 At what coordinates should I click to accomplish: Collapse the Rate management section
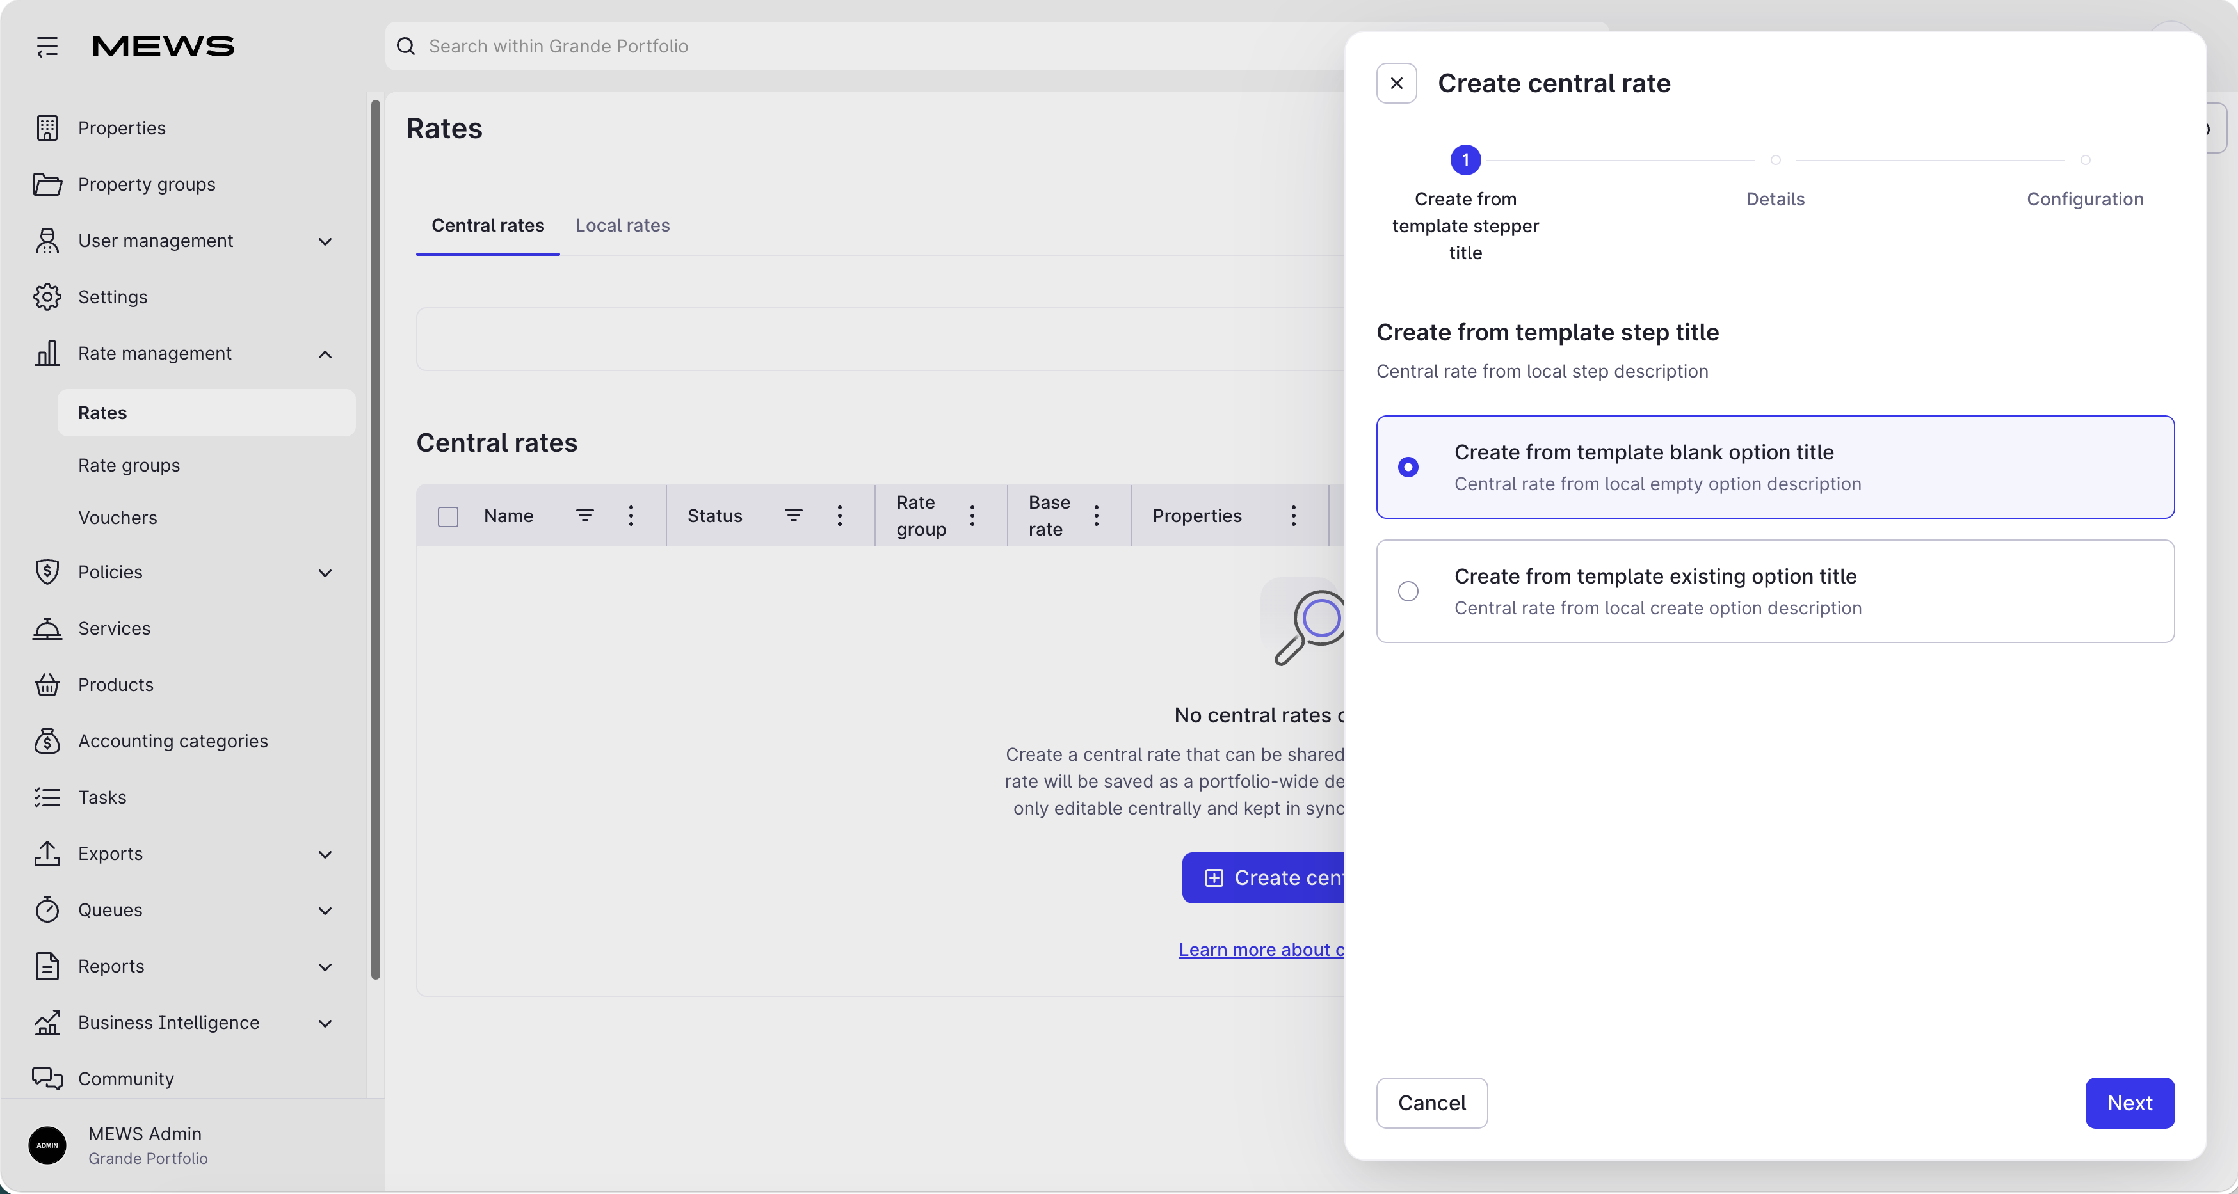tap(325, 353)
